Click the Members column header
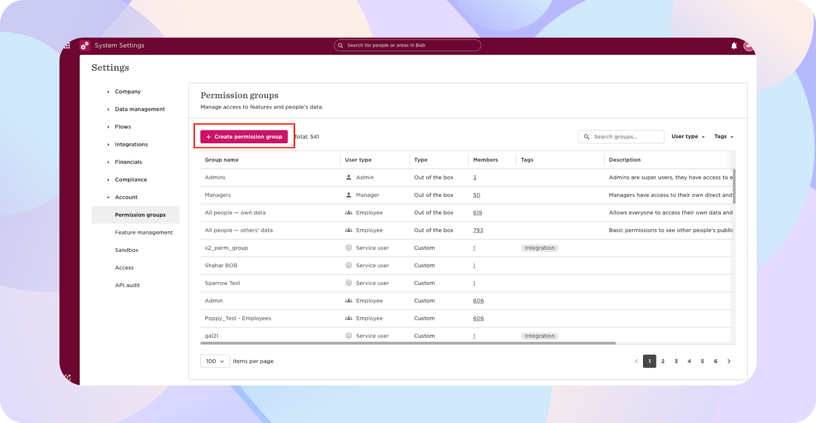 click(x=486, y=160)
